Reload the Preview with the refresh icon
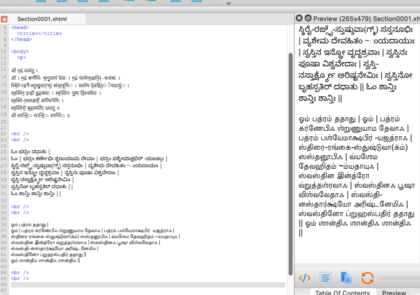This screenshot has height=295, width=420. [368, 278]
